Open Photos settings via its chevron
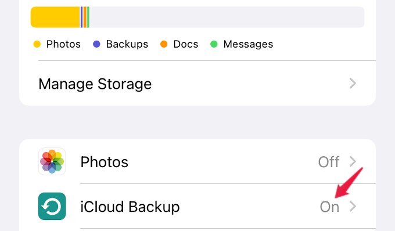Image resolution: width=395 pixels, height=231 pixels. [353, 161]
